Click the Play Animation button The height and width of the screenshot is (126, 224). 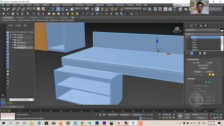coord(167,114)
